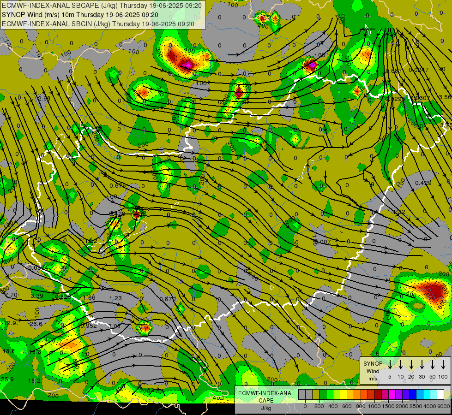Select the SBCIN title line in header

[x=98, y=24]
